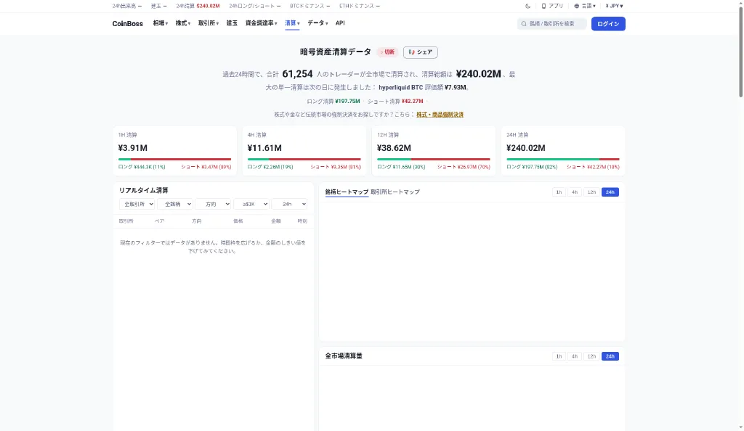Click the 24hロング/ショート ticker item
Viewport: 744px width, 431px height.
pyautogui.click(x=255, y=6)
